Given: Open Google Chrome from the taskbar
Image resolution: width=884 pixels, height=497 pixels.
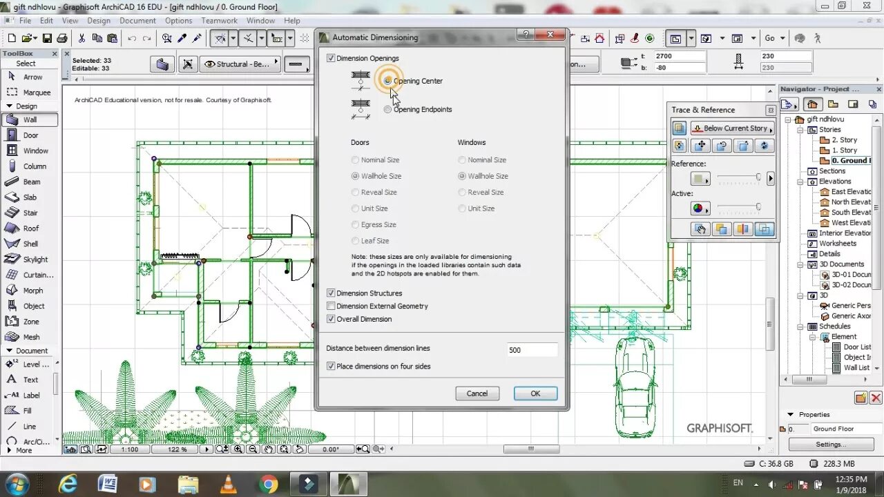Looking at the screenshot, I should [x=269, y=485].
